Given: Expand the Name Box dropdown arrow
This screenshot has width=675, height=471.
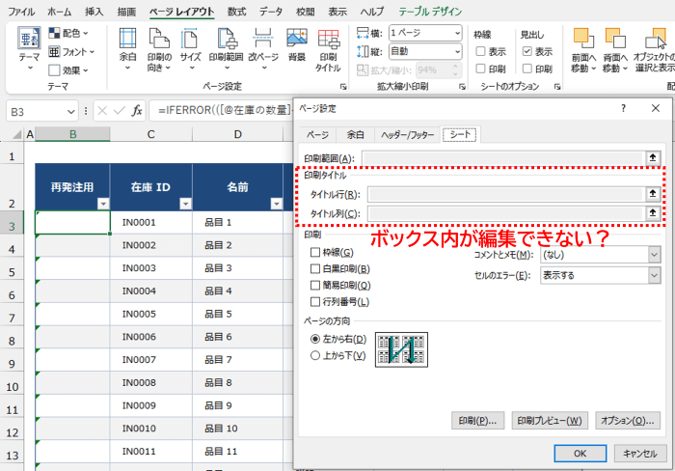Looking at the screenshot, I should tap(70, 112).
